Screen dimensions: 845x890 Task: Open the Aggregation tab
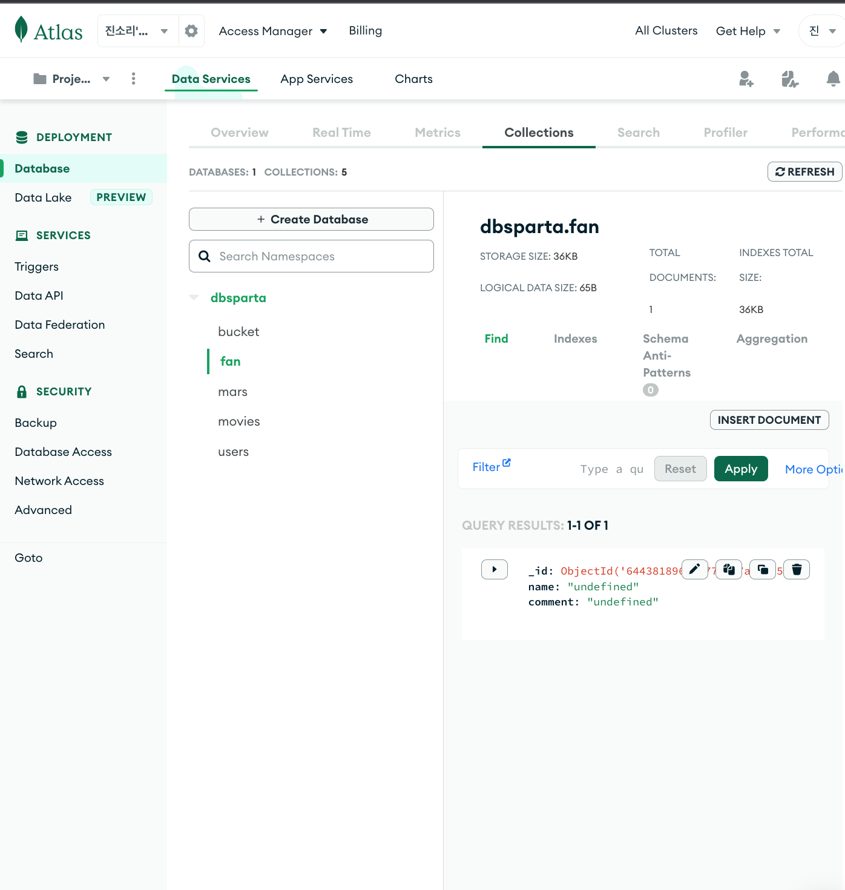pos(772,338)
